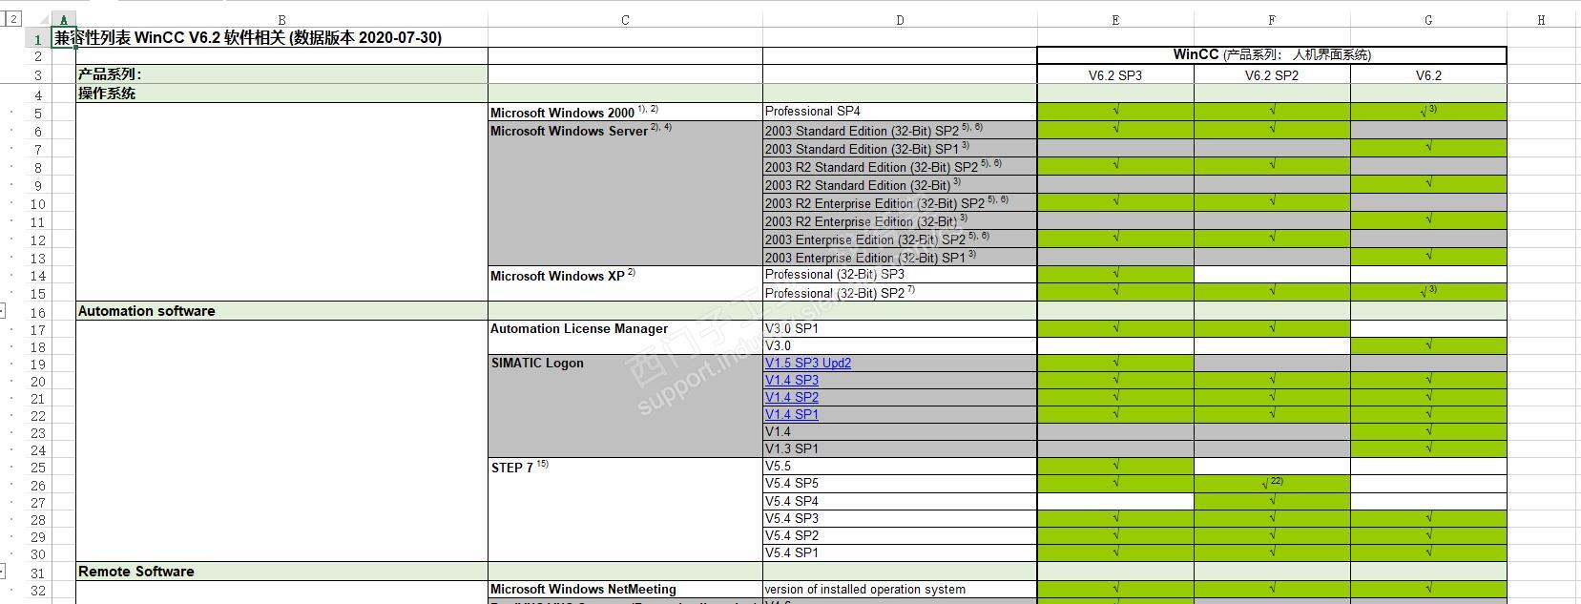
Task: Select '2003 Standard Edition (32-Bit) SP1' cell
Action: [x=900, y=148]
